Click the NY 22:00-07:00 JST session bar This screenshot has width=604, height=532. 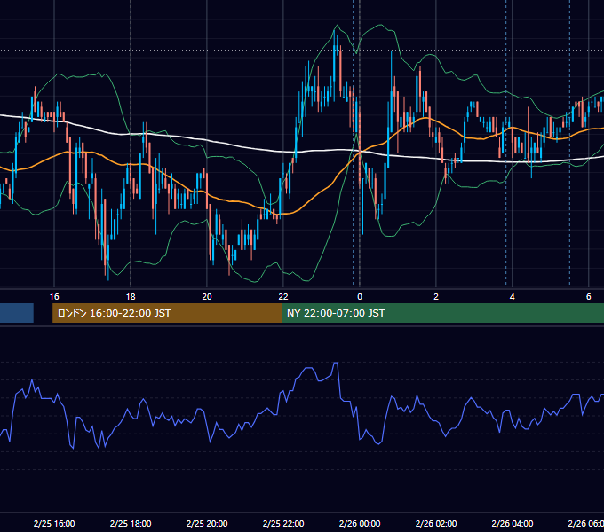coord(442,313)
